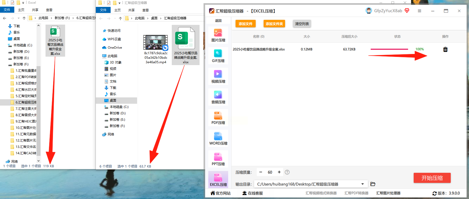
Task: Increase compression quality with plus button
Action: [x=279, y=172]
